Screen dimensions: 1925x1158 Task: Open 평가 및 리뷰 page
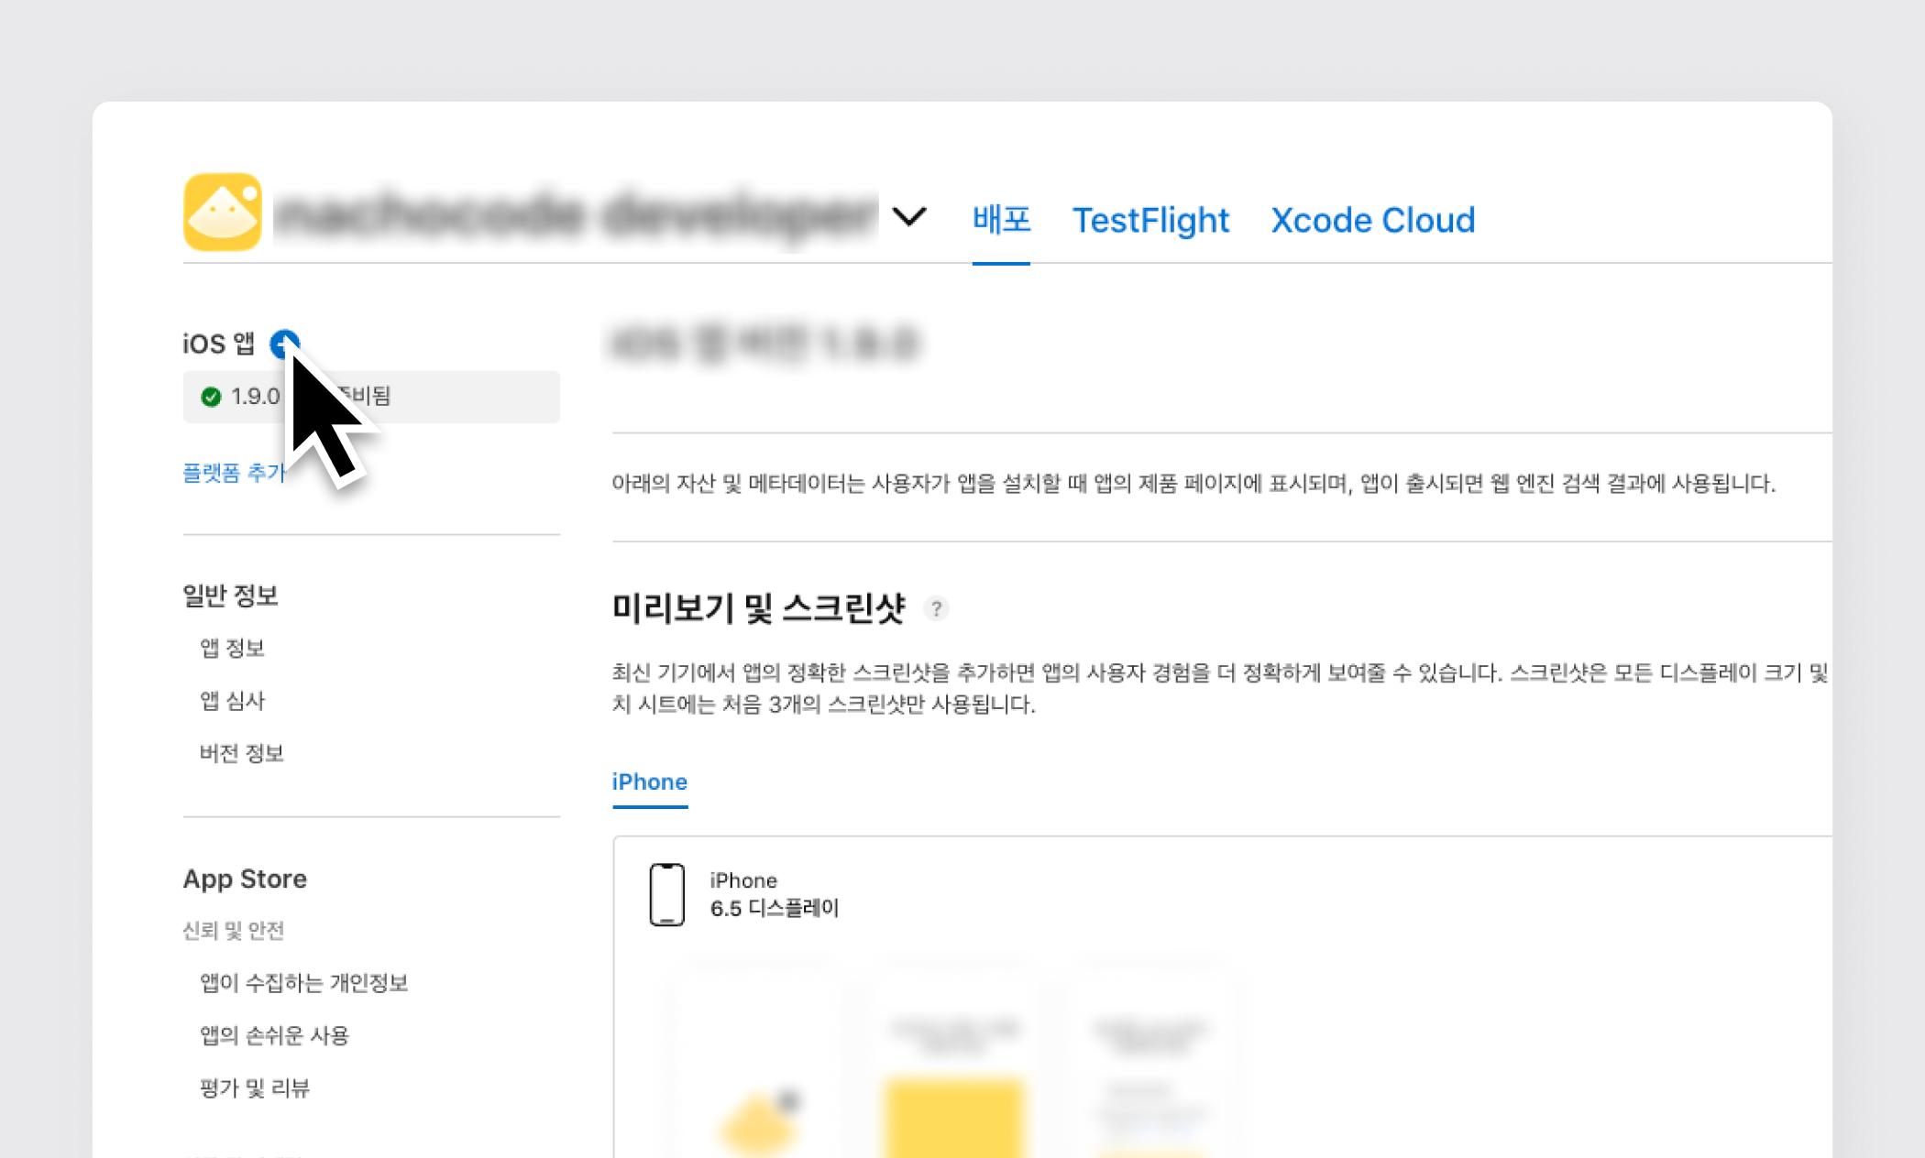point(254,1088)
